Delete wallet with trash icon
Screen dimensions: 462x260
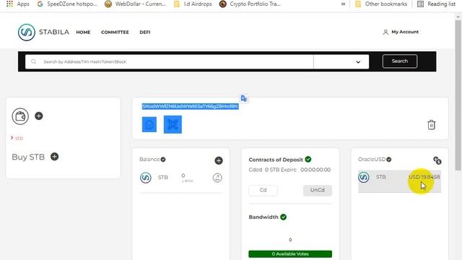coord(432,125)
